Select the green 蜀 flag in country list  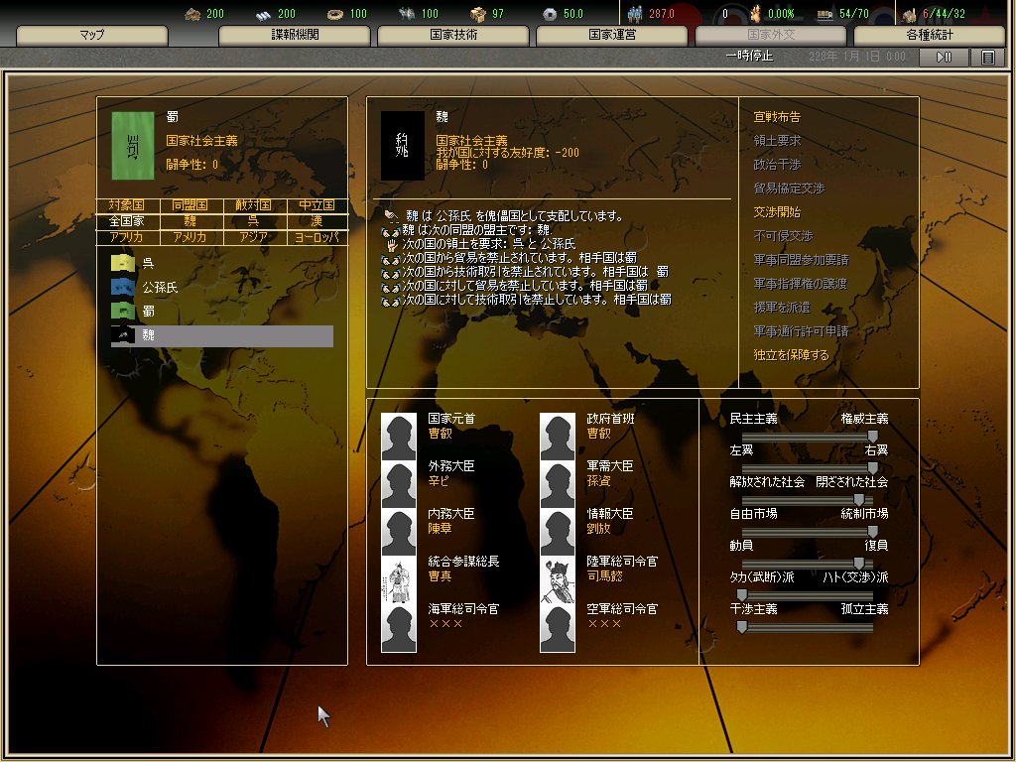[x=122, y=311]
